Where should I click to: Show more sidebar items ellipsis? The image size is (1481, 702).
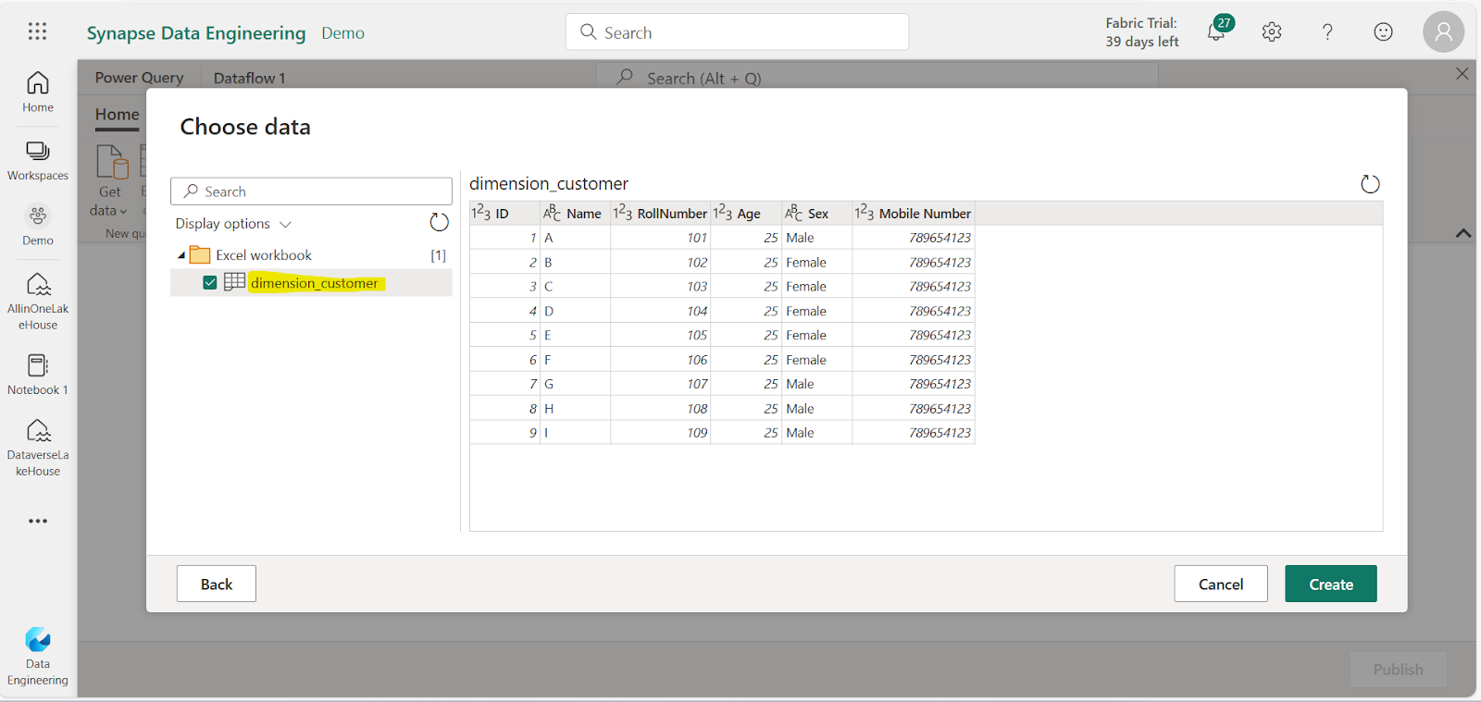(x=38, y=521)
